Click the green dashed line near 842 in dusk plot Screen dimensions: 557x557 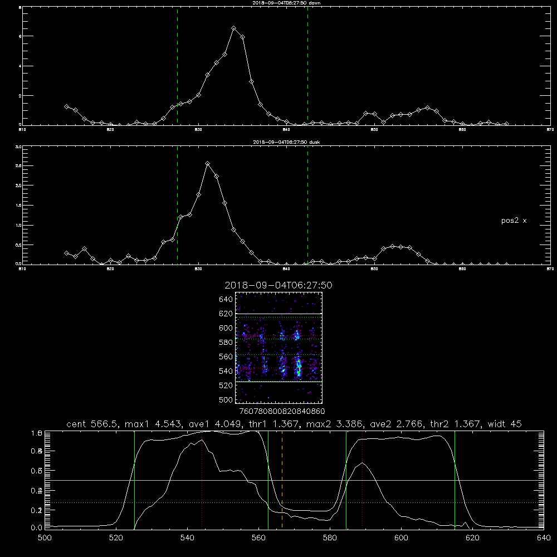coord(307,205)
